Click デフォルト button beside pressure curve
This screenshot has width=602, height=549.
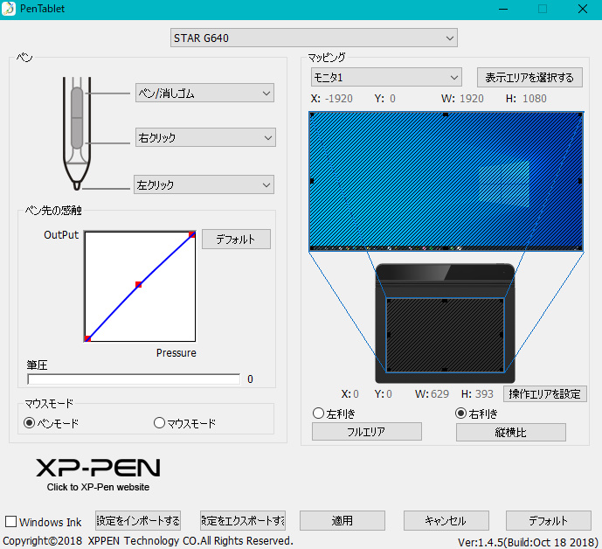236,240
